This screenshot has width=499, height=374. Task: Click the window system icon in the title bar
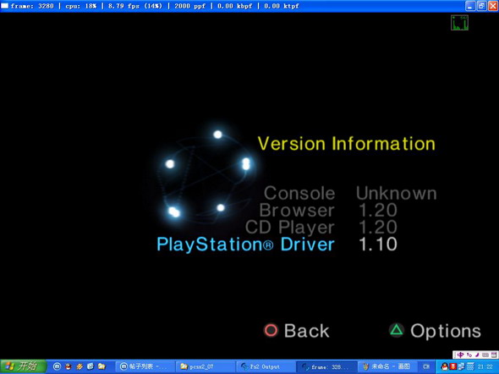[5, 6]
